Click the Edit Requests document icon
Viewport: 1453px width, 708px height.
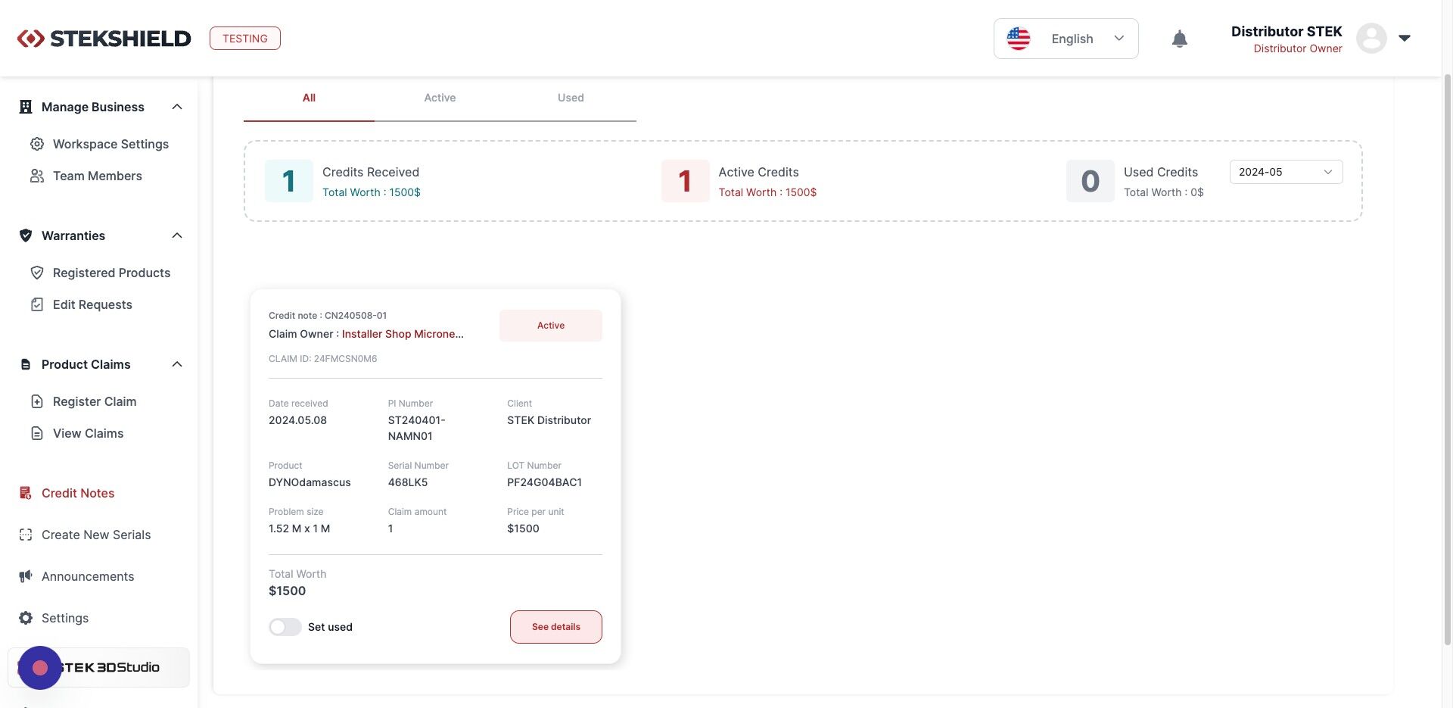(36, 304)
